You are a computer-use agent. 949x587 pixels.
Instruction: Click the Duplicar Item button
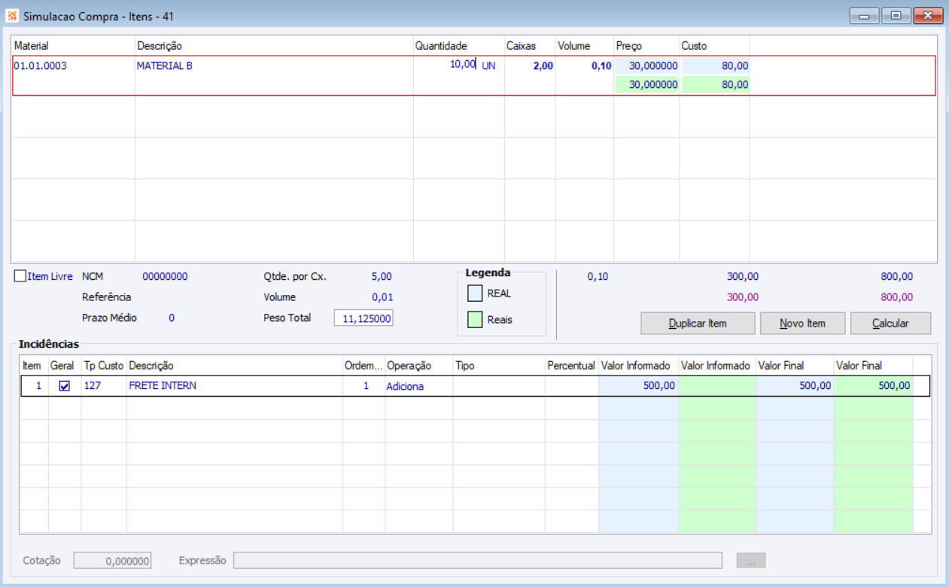click(x=698, y=324)
